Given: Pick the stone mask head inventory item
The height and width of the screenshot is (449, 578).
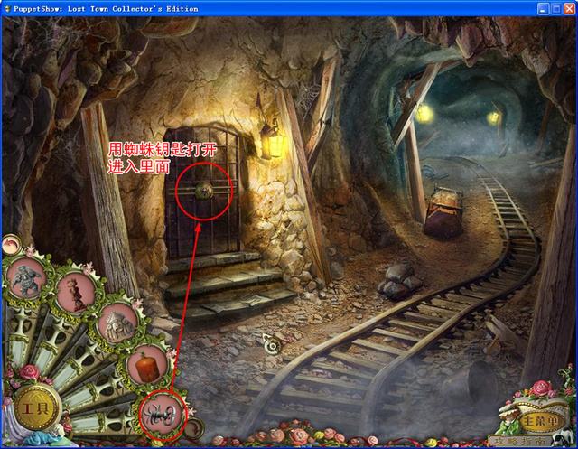Looking at the screenshot, I should point(118,323).
